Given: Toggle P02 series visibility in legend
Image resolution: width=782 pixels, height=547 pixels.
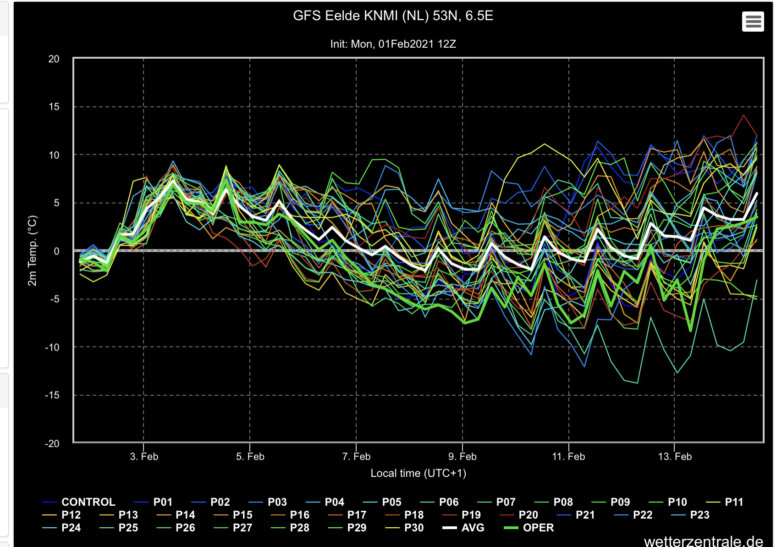Looking at the screenshot, I should pos(211,502).
